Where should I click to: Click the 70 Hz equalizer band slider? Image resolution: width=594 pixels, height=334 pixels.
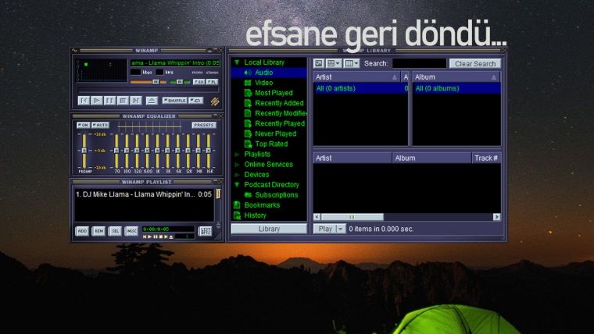[x=116, y=151]
